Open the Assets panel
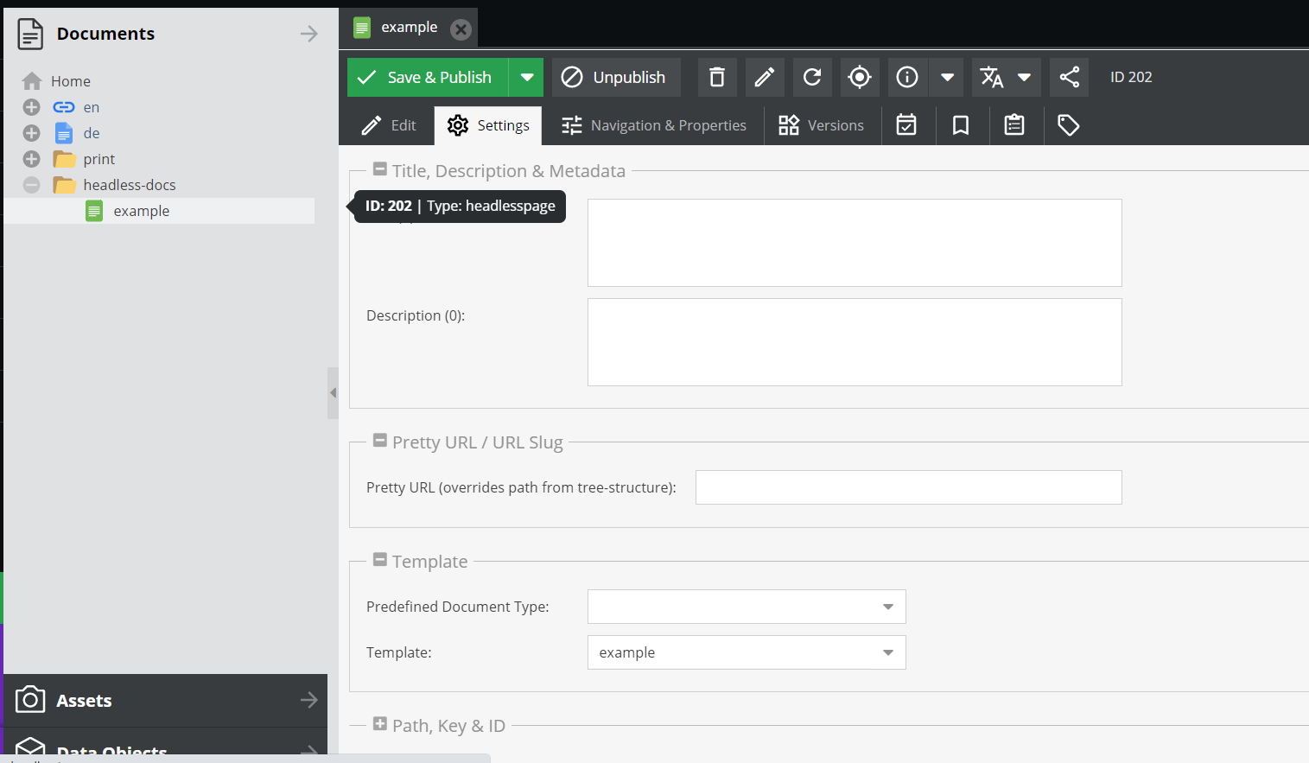The height and width of the screenshot is (763, 1309). tap(166, 701)
